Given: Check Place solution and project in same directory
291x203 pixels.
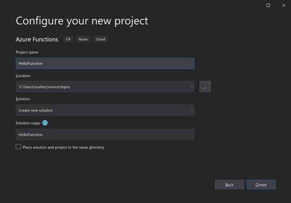Looking at the screenshot, I should click(x=18, y=147).
